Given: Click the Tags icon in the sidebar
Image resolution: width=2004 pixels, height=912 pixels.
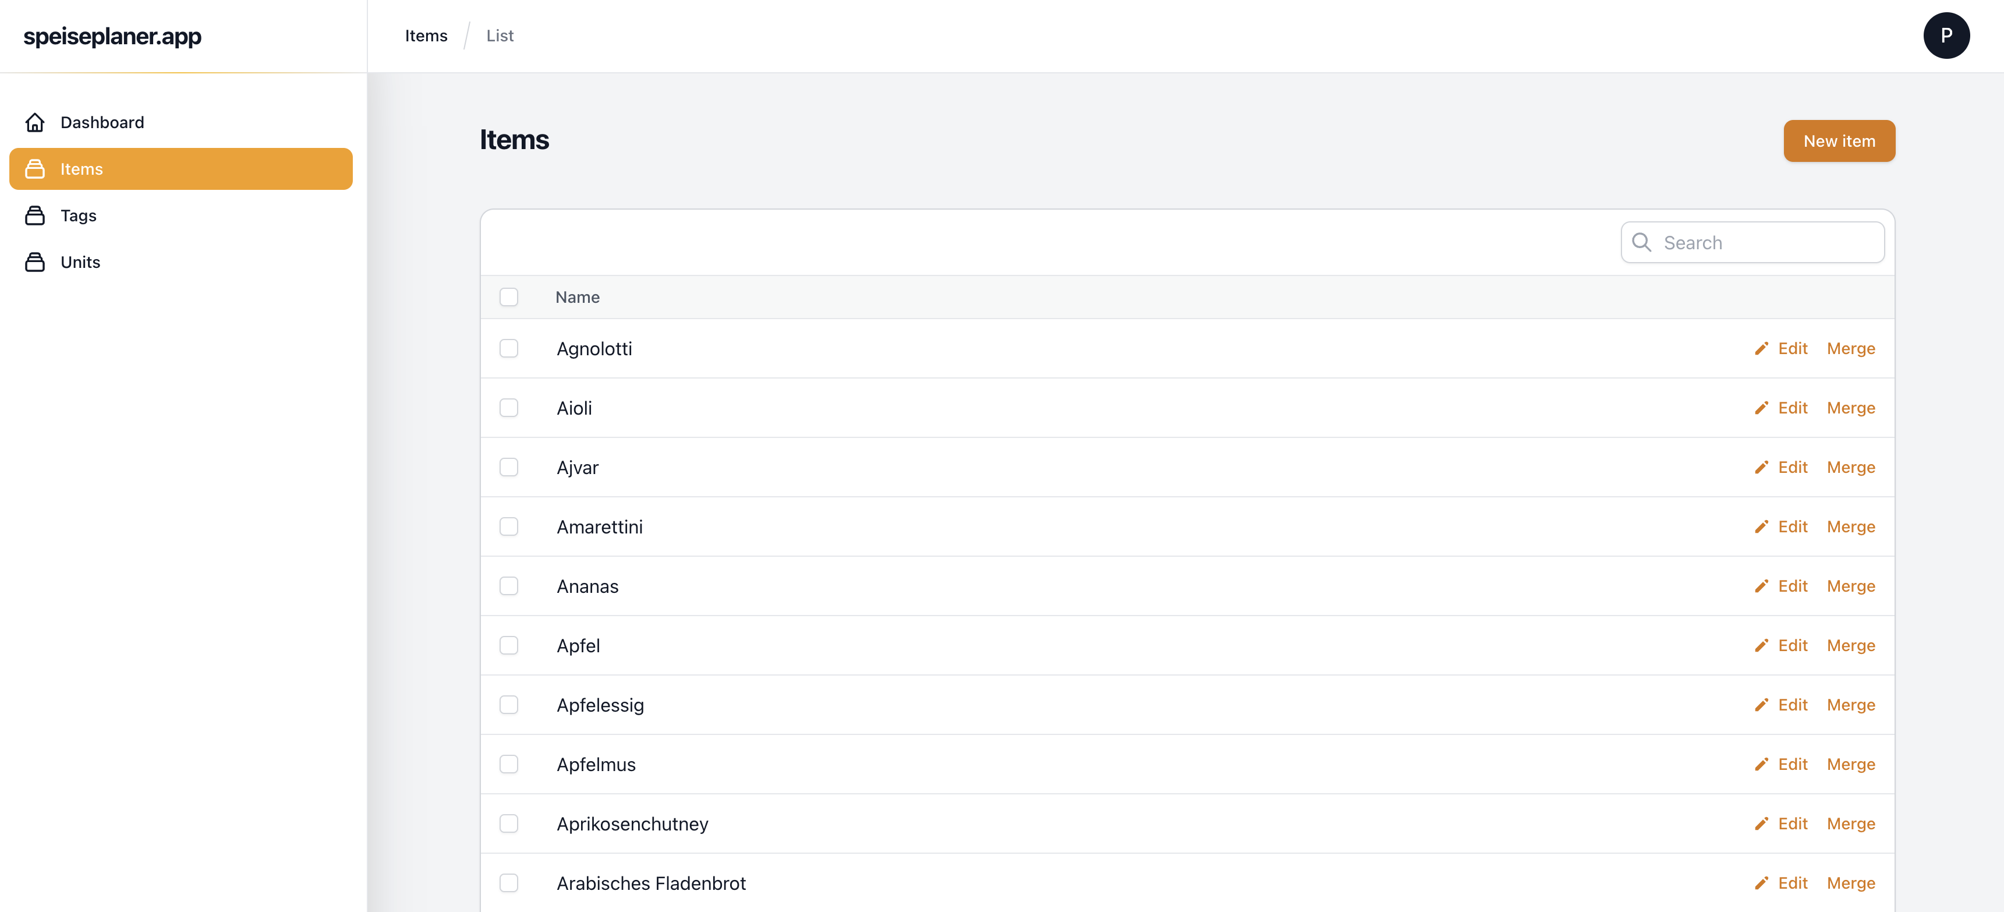Looking at the screenshot, I should (36, 215).
